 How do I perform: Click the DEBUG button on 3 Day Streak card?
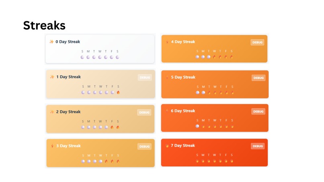click(144, 147)
